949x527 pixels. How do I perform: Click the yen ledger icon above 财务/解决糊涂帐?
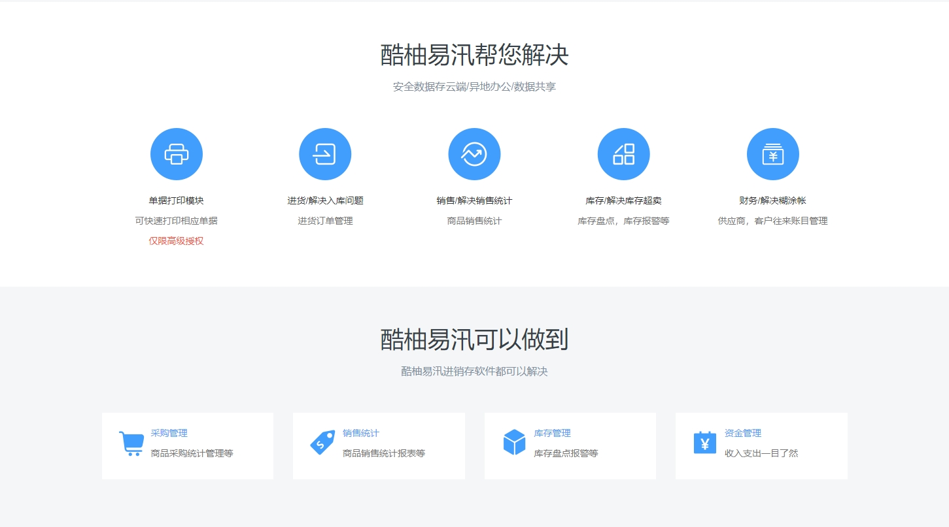pos(772,154)
